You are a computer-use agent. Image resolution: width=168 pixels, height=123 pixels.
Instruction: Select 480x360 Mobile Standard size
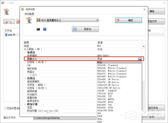pos(119,76)
